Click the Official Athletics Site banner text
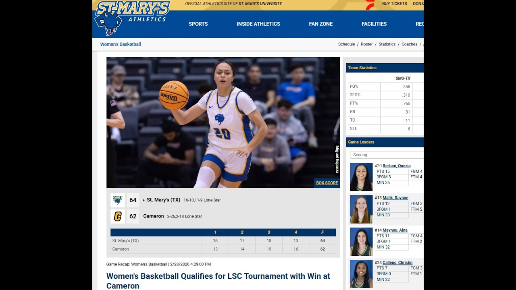Image resolution: width=516 pixels, height=290 pixels. click(233, 4)
